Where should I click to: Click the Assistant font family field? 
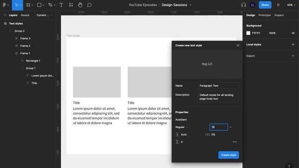point(181,119)
